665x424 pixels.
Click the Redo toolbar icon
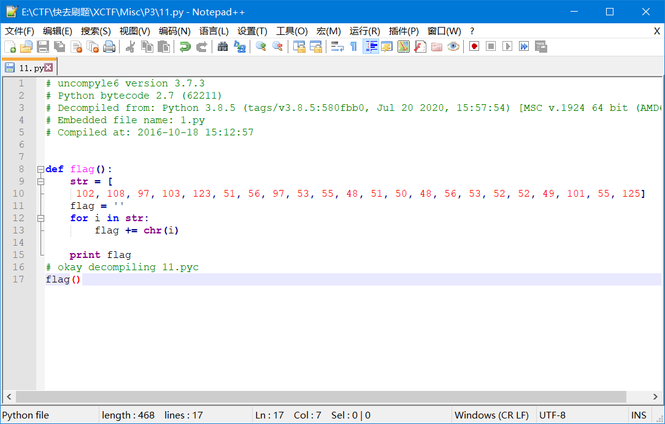[x=201, y=47]
